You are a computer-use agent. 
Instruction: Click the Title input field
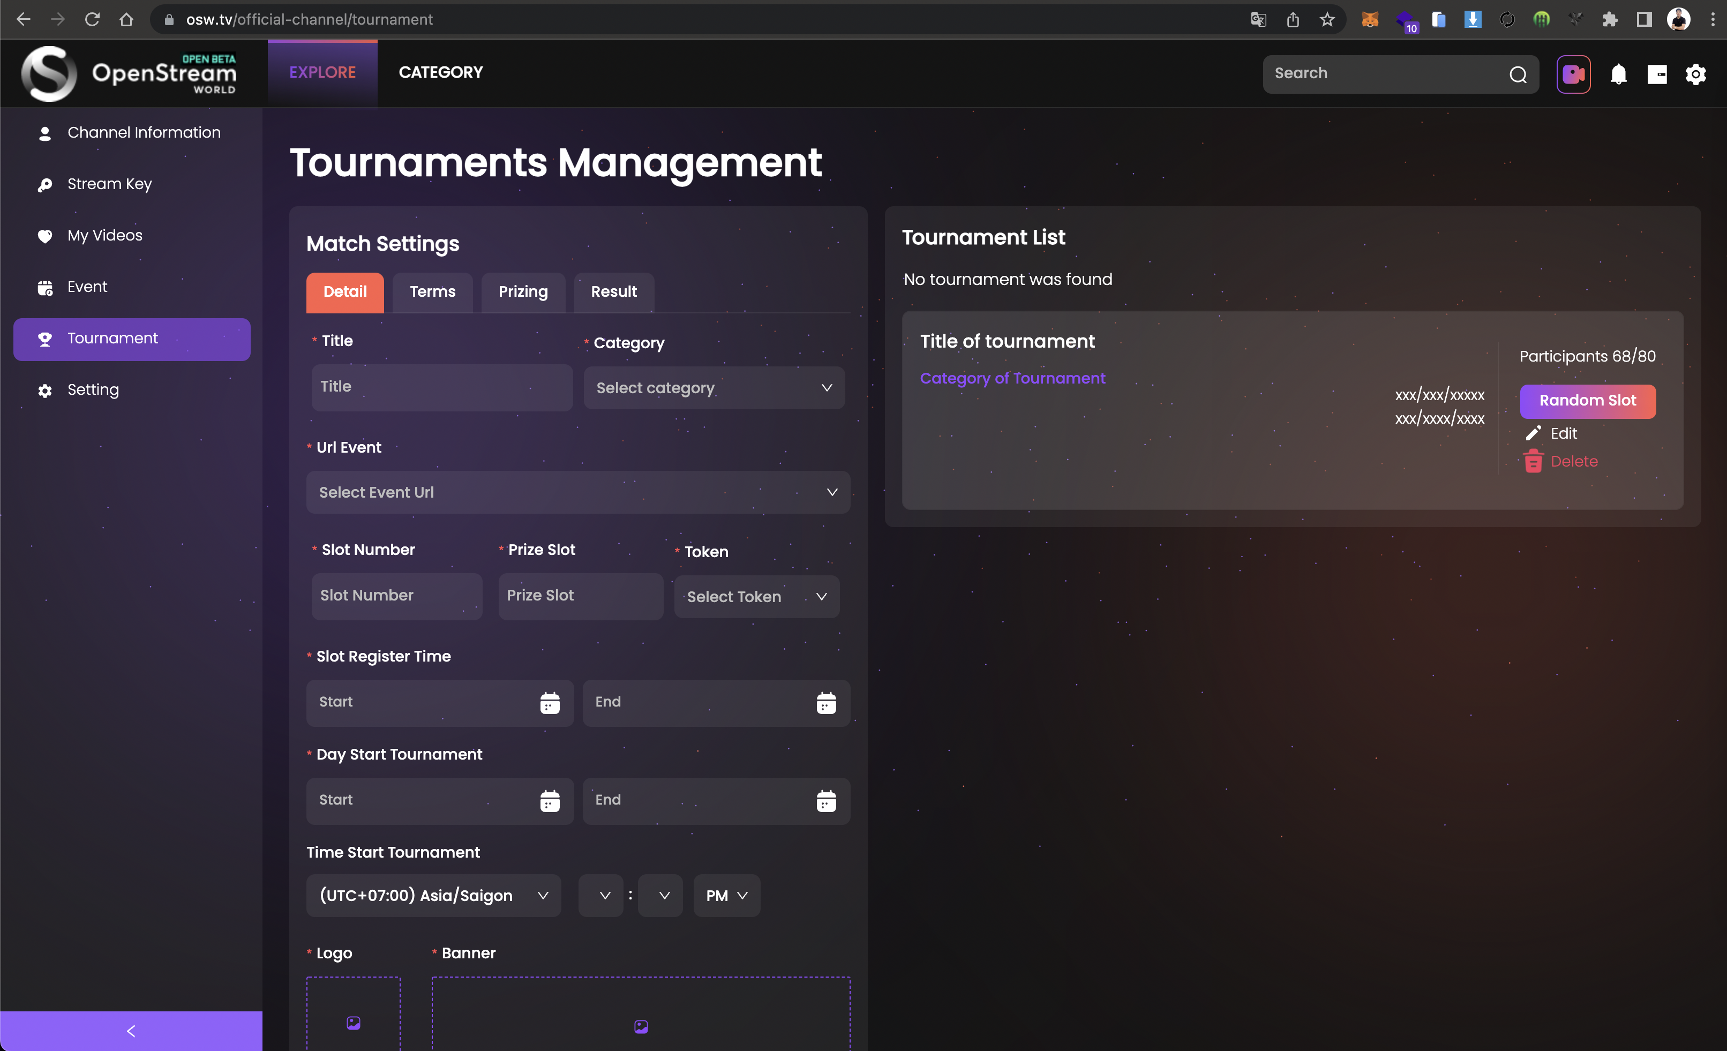click(x=441, y=387)
